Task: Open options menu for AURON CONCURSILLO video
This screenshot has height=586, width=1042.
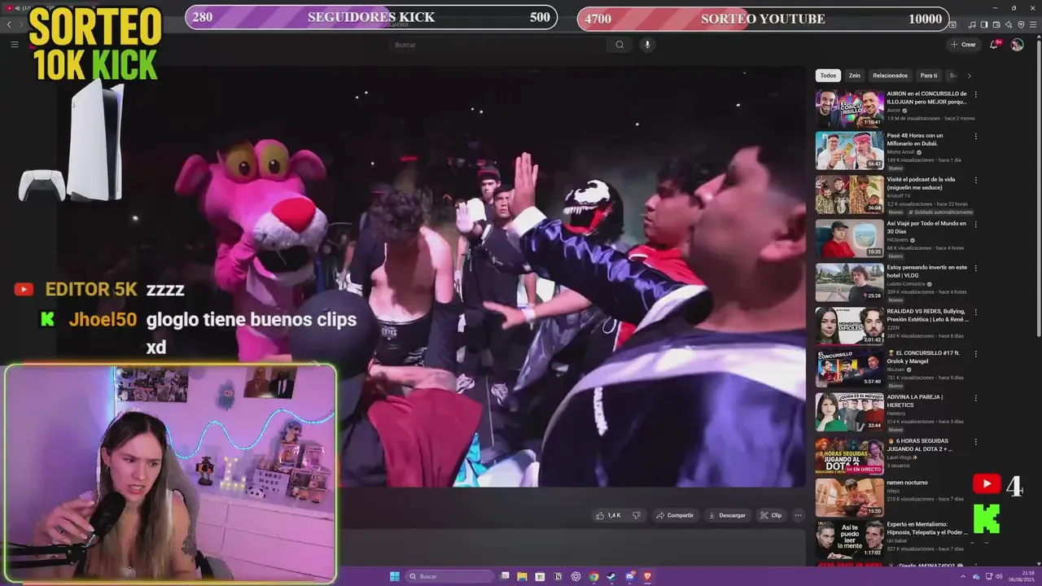Action: tap(975, 94)
